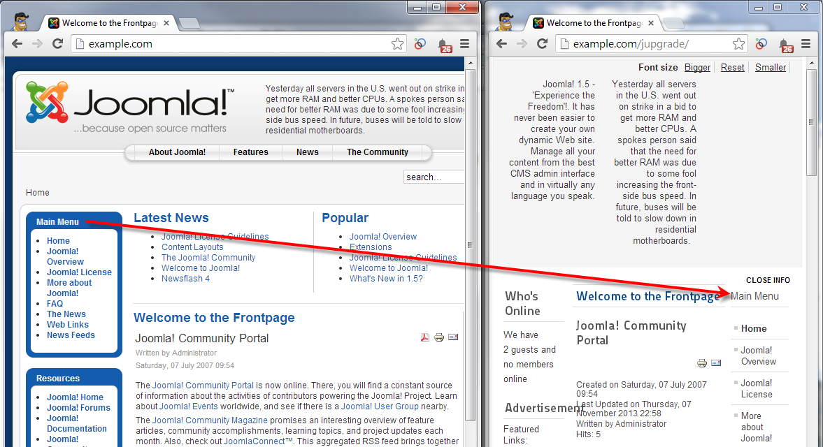Click print icon in right window article
This screenshot has width=823, height=447.
702,363
